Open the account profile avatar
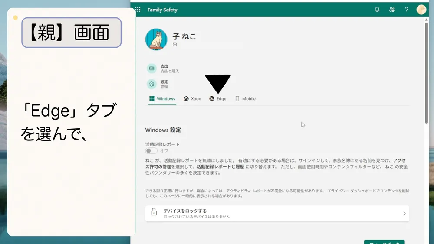Image resolution: width=434 pixels, height=244 pixels. pyautogui.click(x=421, y=10)
